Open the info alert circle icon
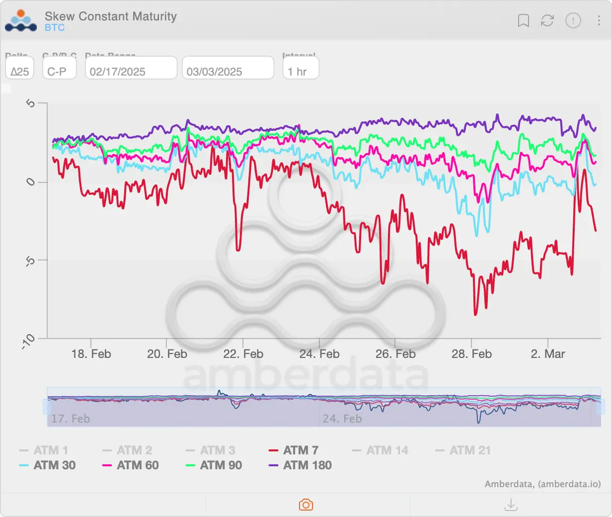 click(x=573, y=20)
